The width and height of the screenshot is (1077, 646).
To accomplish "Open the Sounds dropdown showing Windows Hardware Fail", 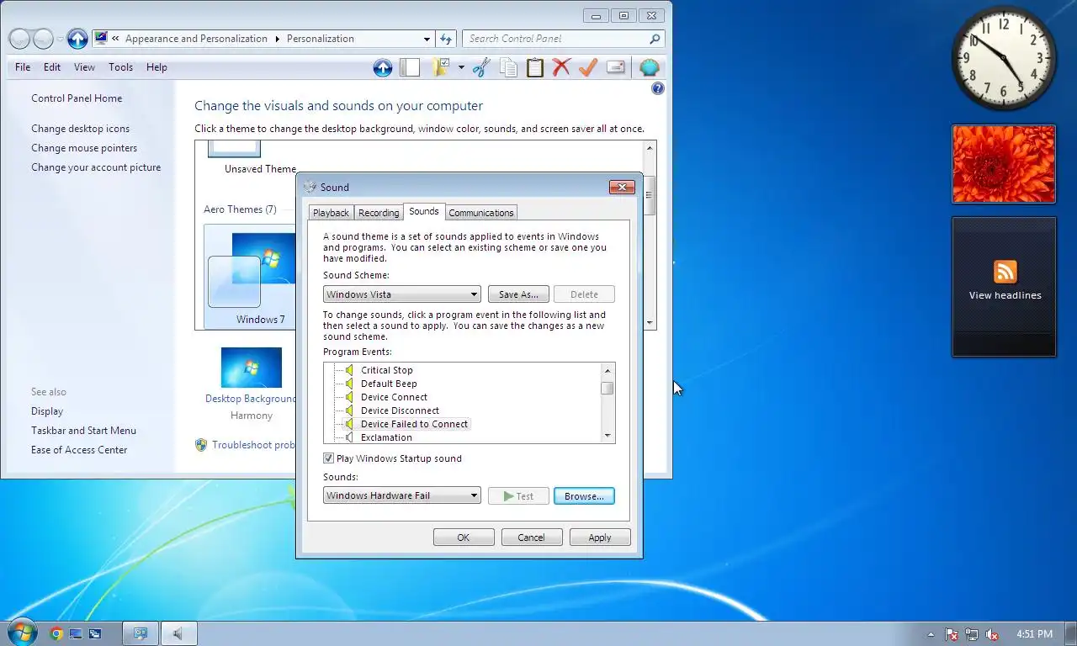I will (402, 495).
